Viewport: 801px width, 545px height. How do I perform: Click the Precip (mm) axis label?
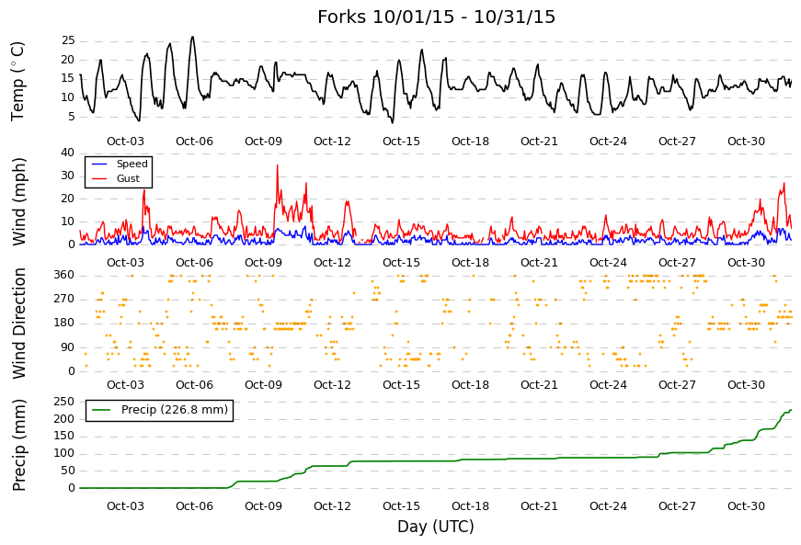click(x=19, y=445)
